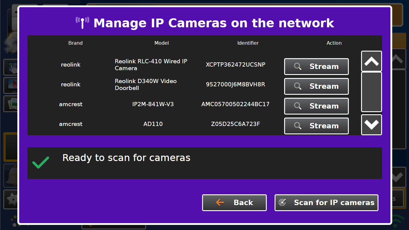Click the magnifier icon in the Reolink D340W row
This screenshot has width=409, height=230.
pyautogui.click(x=298, y=86)
